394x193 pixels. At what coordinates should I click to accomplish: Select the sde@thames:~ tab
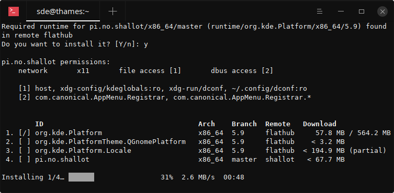tap(63, 11)
